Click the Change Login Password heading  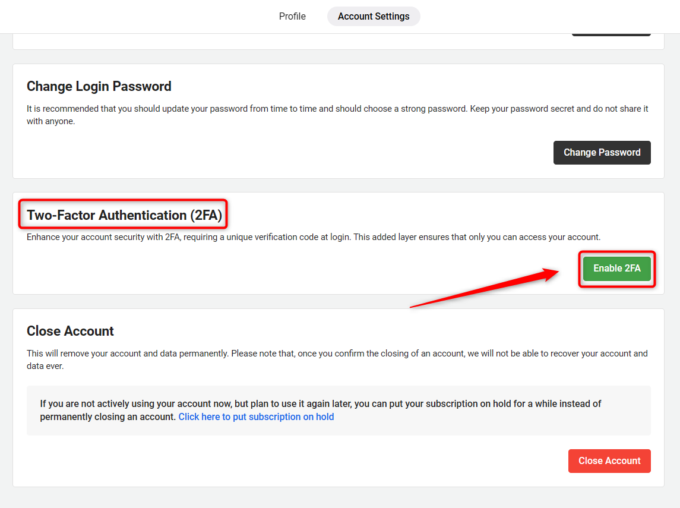point(99,86)
